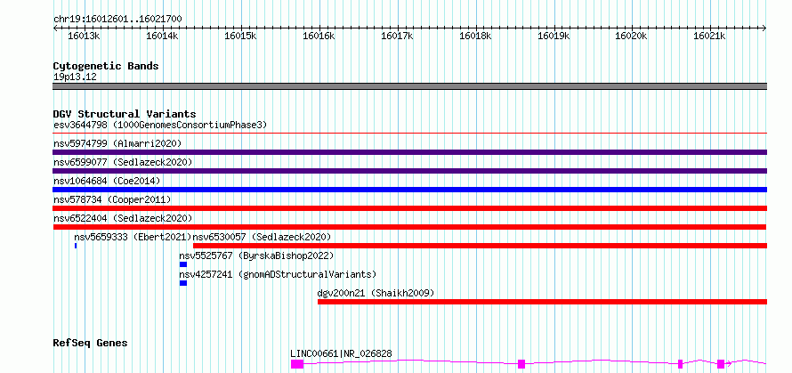Image resolution: width=792 pixels, height=373 pixels.
Task: Click the nsv1064684 blue variant bar
Action: (x=409, y=190)
